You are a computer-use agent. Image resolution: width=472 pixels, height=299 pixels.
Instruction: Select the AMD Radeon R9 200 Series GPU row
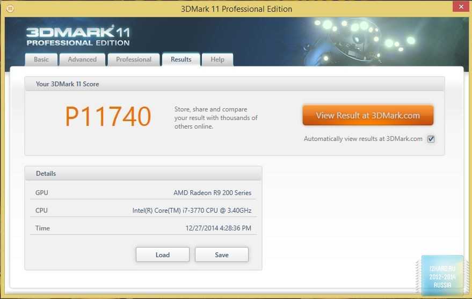click(143, 193)
